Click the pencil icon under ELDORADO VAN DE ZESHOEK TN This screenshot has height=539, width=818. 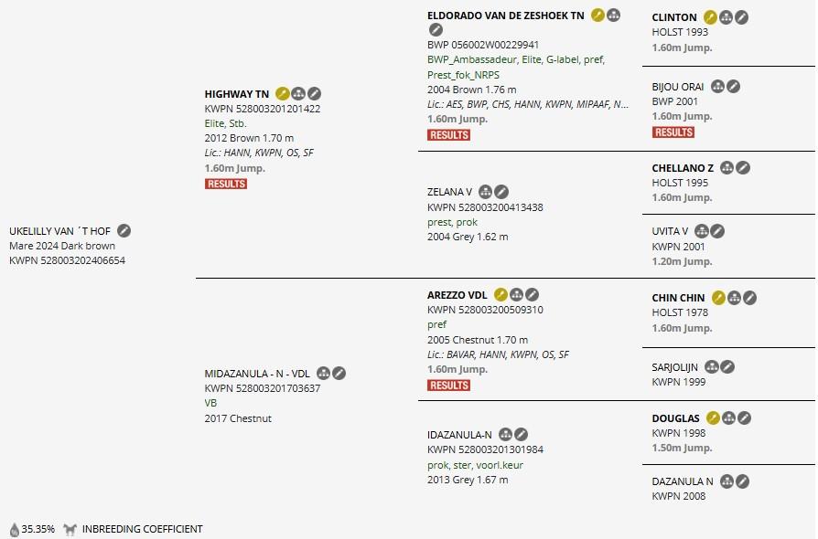pyautogui.click(x=436, y=30)
